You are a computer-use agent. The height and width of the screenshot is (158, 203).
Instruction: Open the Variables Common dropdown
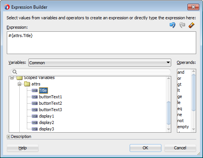coord(100,63)
